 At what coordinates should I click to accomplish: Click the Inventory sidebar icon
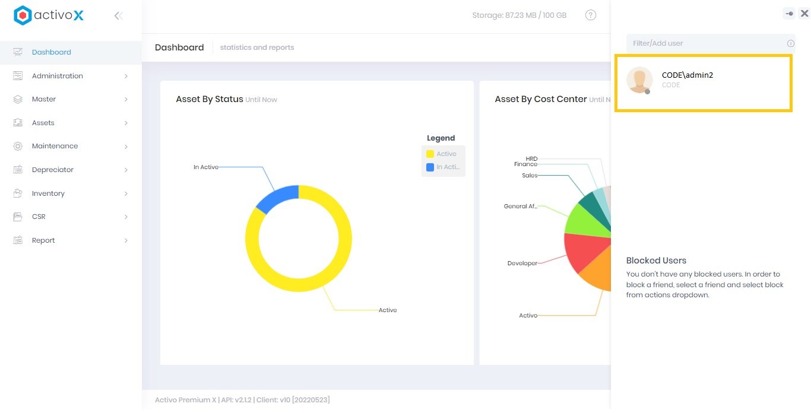(18, 193)
